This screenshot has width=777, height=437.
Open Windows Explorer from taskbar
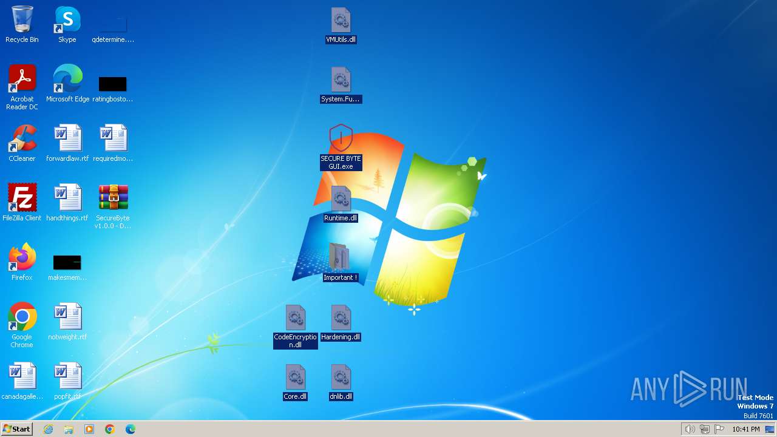pyautogui.click(x=69, y=429)
